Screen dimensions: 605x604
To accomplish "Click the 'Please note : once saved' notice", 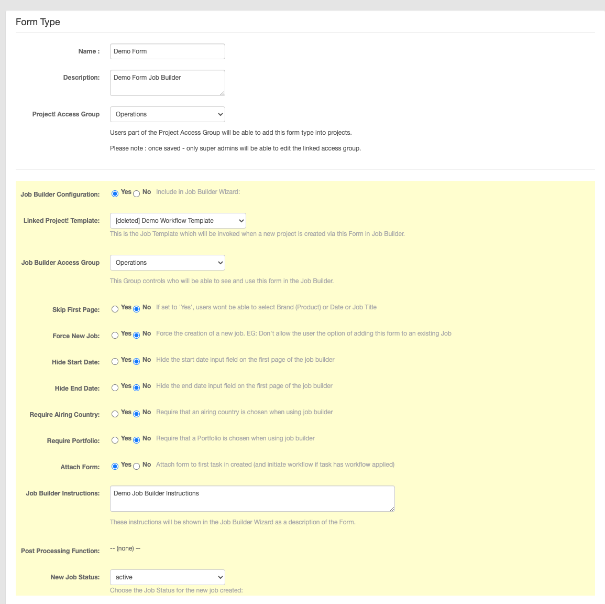I will coord(235,148).
